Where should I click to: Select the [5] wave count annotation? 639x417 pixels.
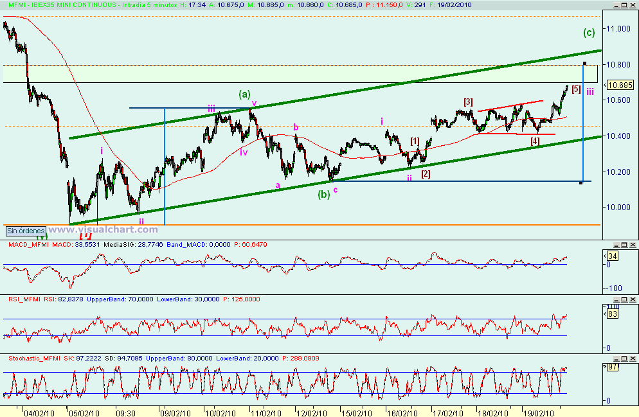tap(576, 89)
